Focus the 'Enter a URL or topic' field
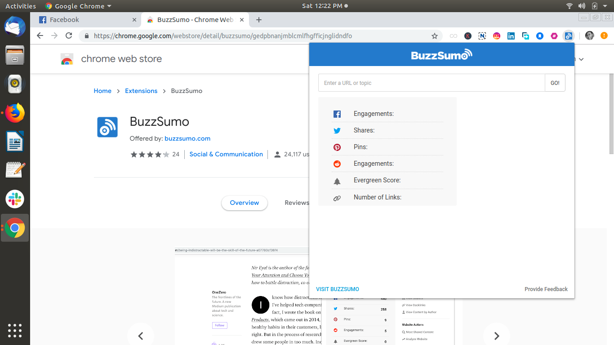 click(x=432, y=83)
